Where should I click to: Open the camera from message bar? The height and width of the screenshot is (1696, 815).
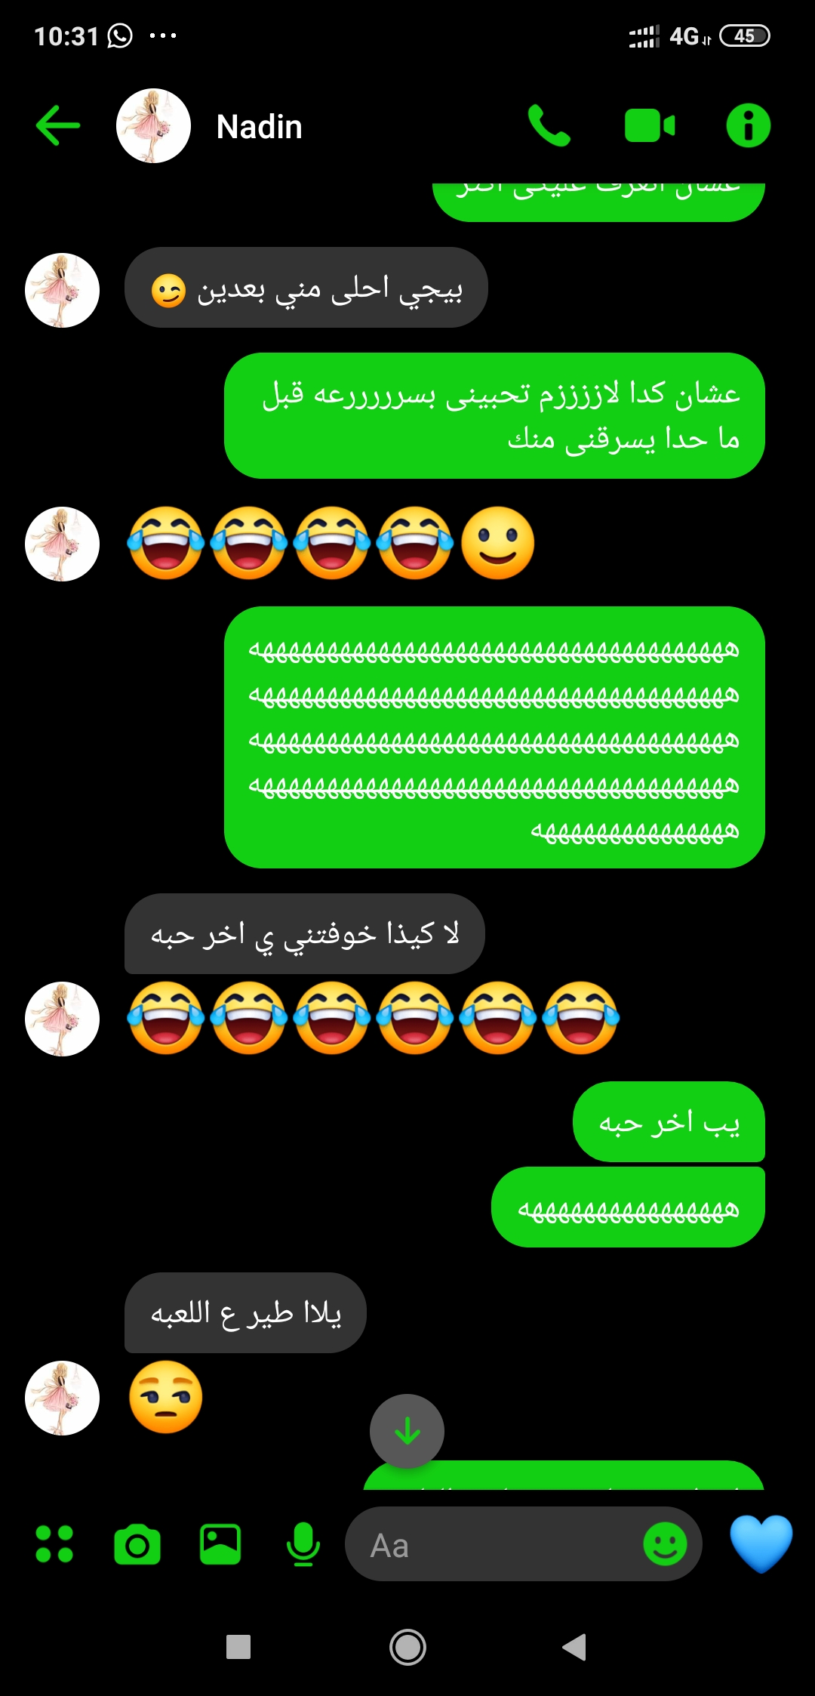pos(137,1544)
